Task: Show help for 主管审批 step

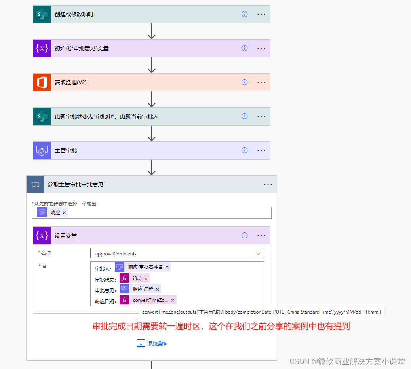Action: [x=244, y=150]
